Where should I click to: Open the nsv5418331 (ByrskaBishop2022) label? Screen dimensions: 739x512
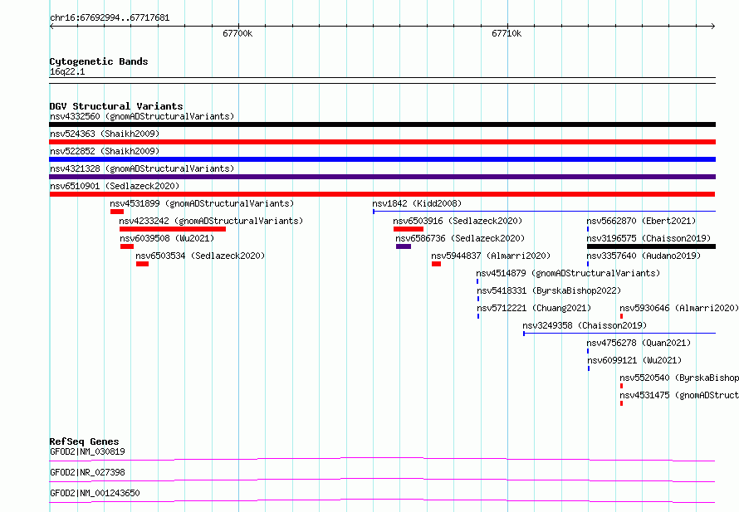point(549,290)
